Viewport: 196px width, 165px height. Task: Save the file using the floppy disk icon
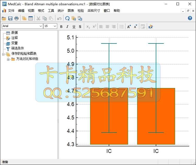(x=10, y=18)
